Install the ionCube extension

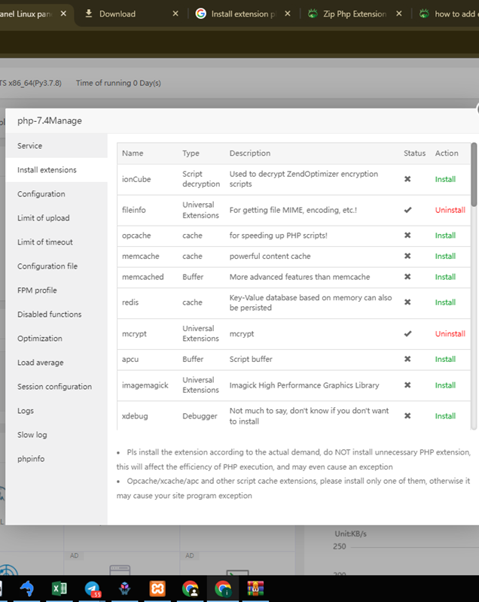pos(445,179)
